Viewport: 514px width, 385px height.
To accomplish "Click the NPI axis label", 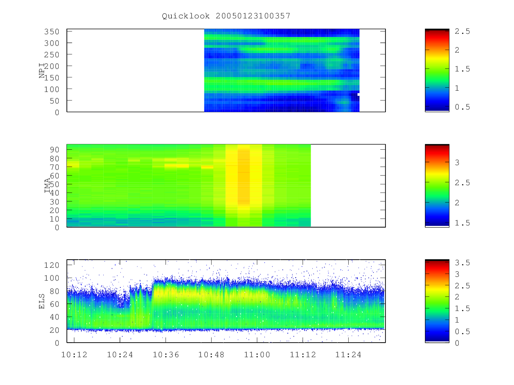I will (42, 71).
